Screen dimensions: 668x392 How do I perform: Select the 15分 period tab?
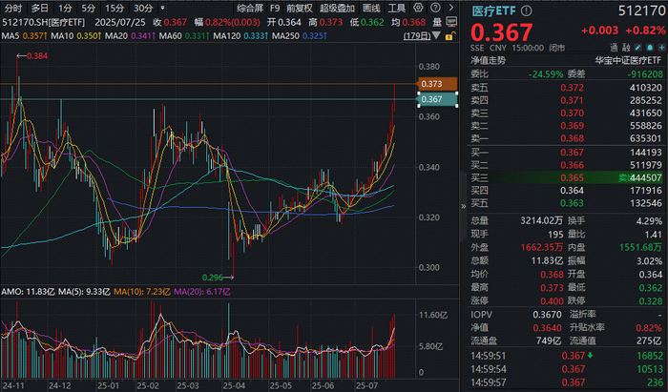[115, 8]
